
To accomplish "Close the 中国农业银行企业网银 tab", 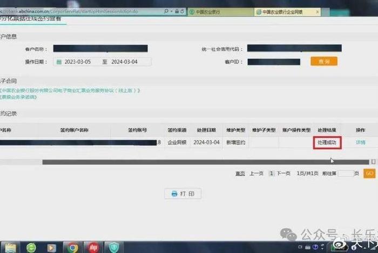I will point(318,11).
